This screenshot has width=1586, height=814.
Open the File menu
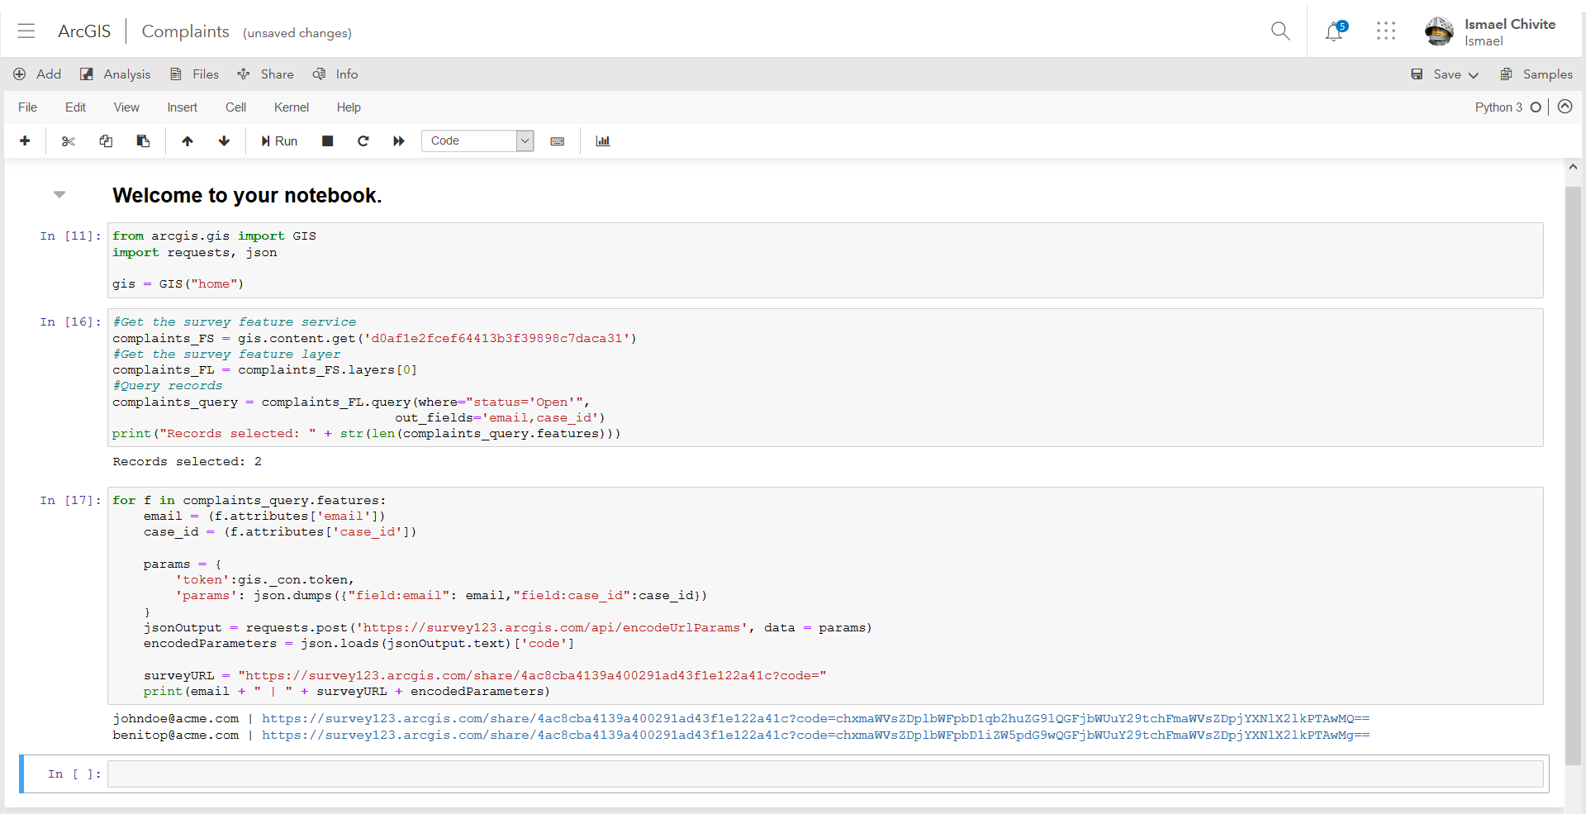(28, 107)
